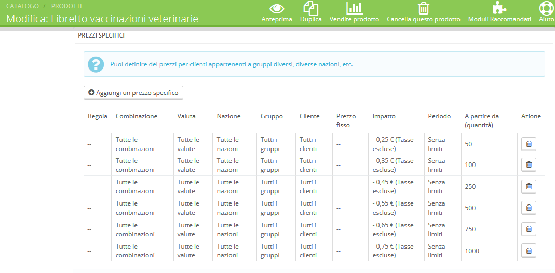The height and width of the screenshot is (273, 555).
Task: Click the quantity value 50
Action: point(468,144)
